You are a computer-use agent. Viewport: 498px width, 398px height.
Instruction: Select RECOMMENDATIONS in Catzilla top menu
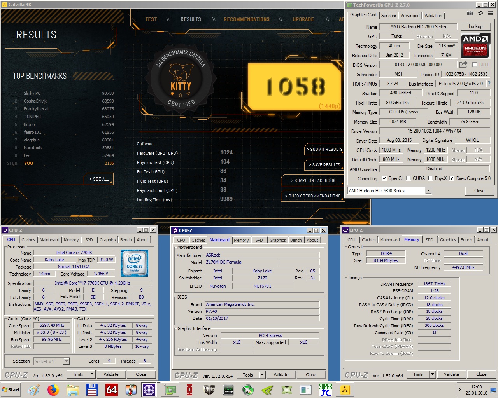coord(247,19)
